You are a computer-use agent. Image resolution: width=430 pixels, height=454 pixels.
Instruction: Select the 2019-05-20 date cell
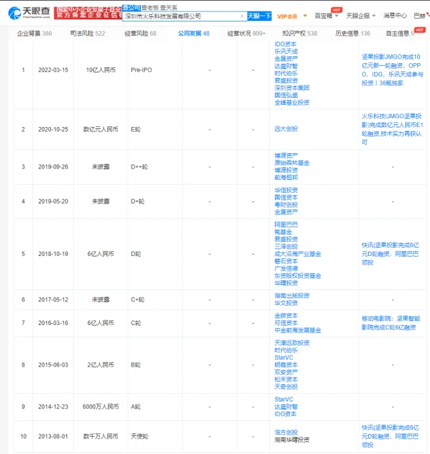tap(53, 201)
